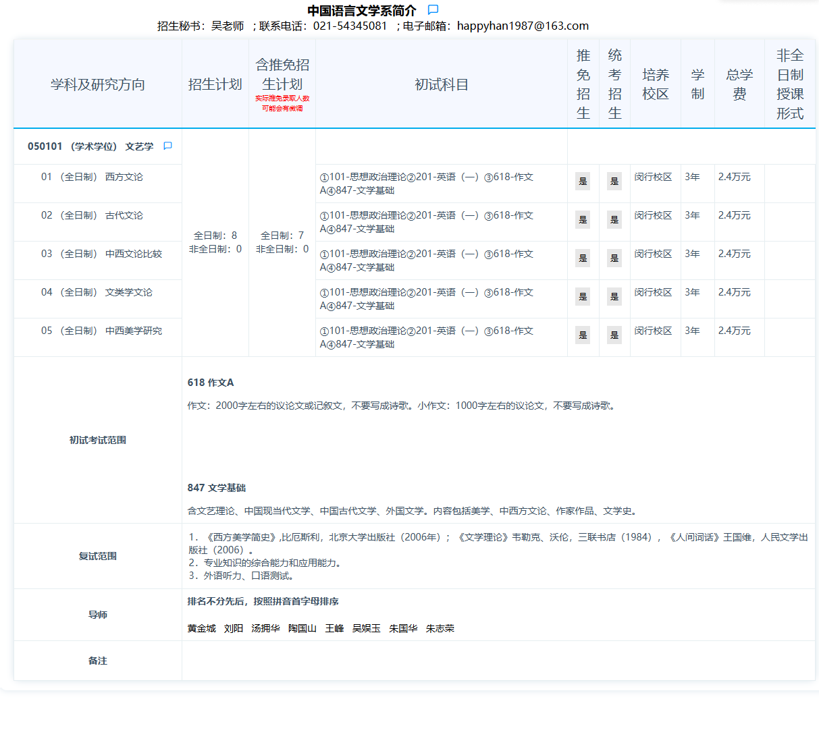
Task: Click advisor name 吴娱玉
Action: (x=367, y=628)
